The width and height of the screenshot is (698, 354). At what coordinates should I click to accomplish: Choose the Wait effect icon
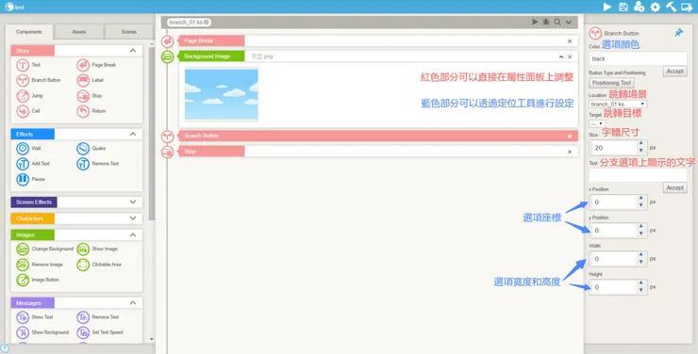pyautogui.click(x=23, y=149)
